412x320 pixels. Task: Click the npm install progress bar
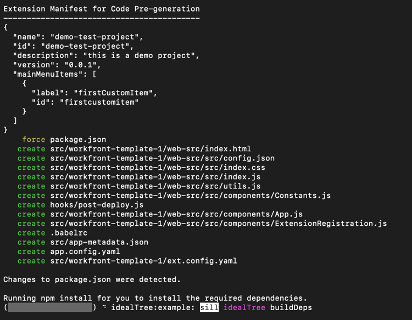coord(50,307)
